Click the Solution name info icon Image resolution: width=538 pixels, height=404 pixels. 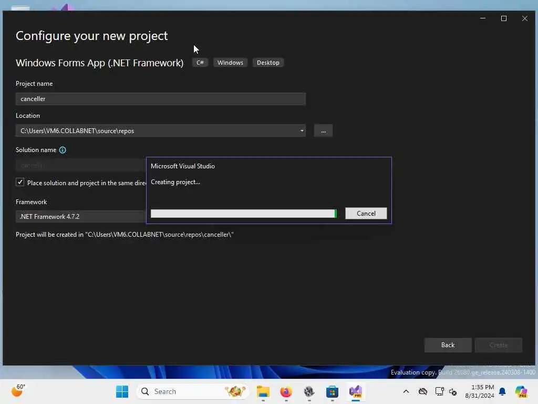click(x=63, y=150)
